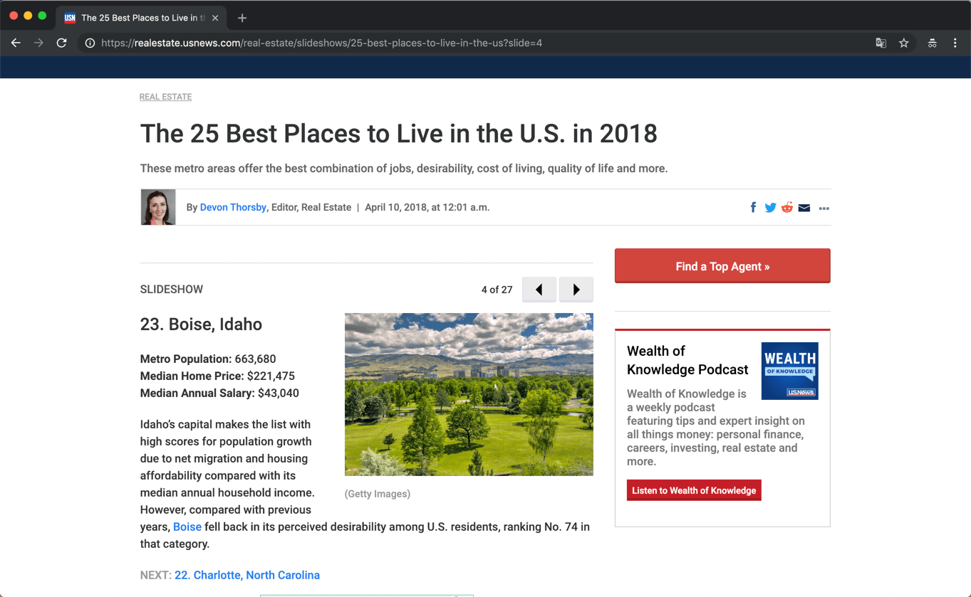Click the incognito mode icon
Screen dimensions: 971x597
coord(932,43)
